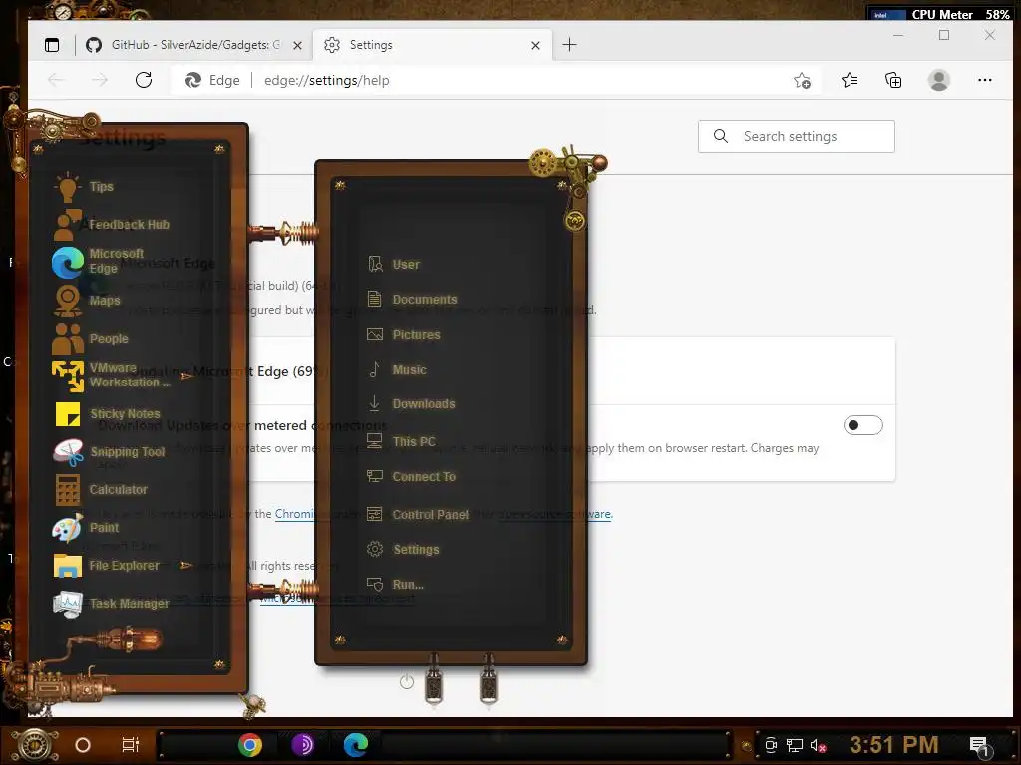
Task: Select the Run... entry
Action: (395, 584)
